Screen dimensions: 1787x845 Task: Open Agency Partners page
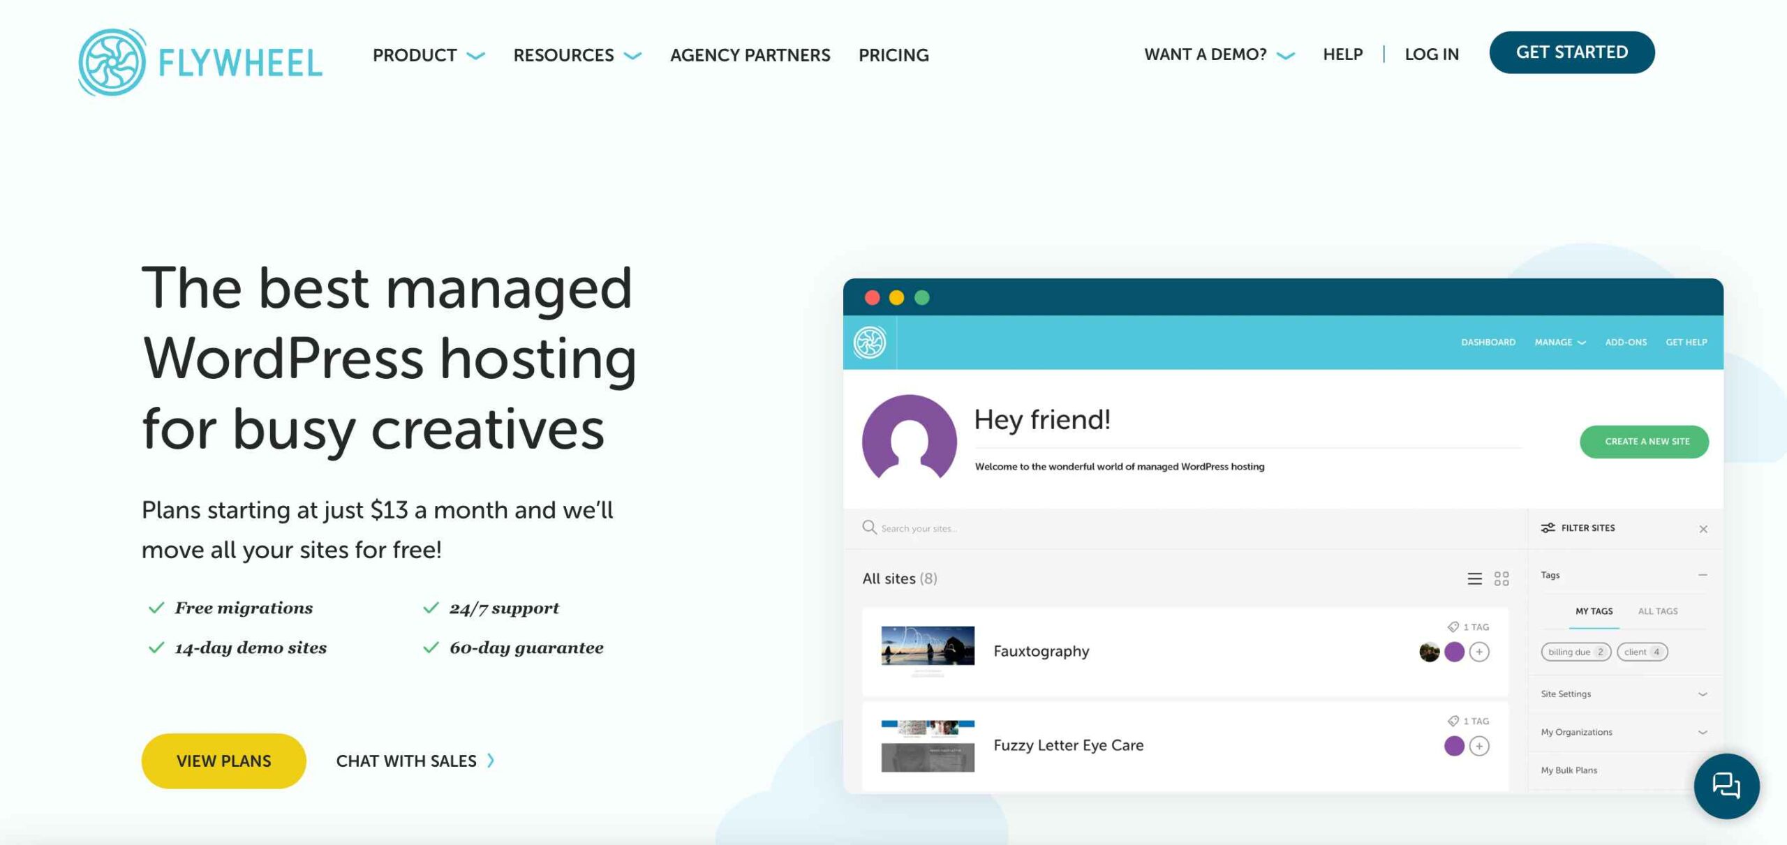point(750,55)
